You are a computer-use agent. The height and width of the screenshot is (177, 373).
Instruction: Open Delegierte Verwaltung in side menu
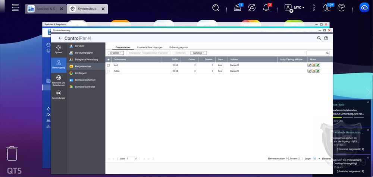coord(86,59)
